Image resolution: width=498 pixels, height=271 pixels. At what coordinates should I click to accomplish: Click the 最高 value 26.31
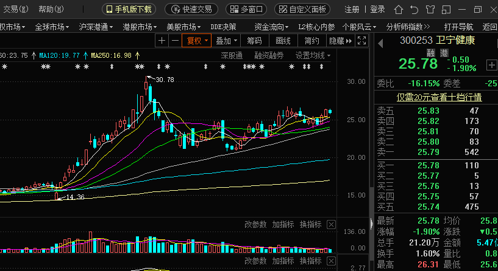(429, 264)
